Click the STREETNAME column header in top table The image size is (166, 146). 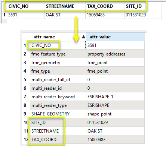pos(65,6)
